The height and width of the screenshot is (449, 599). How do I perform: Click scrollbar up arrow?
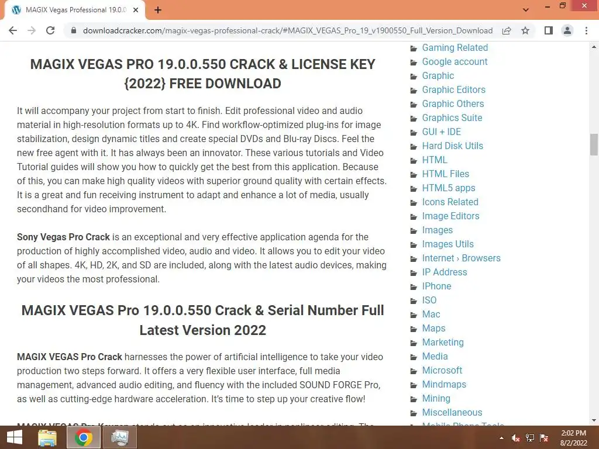tap(594, 47)
